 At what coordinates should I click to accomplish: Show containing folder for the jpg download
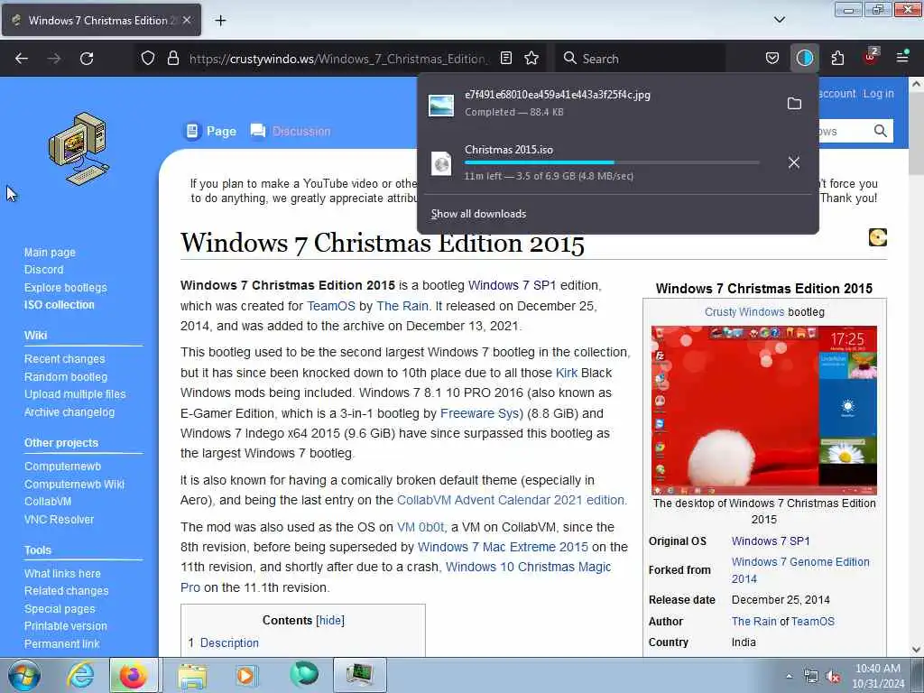(x=794, y=104)
